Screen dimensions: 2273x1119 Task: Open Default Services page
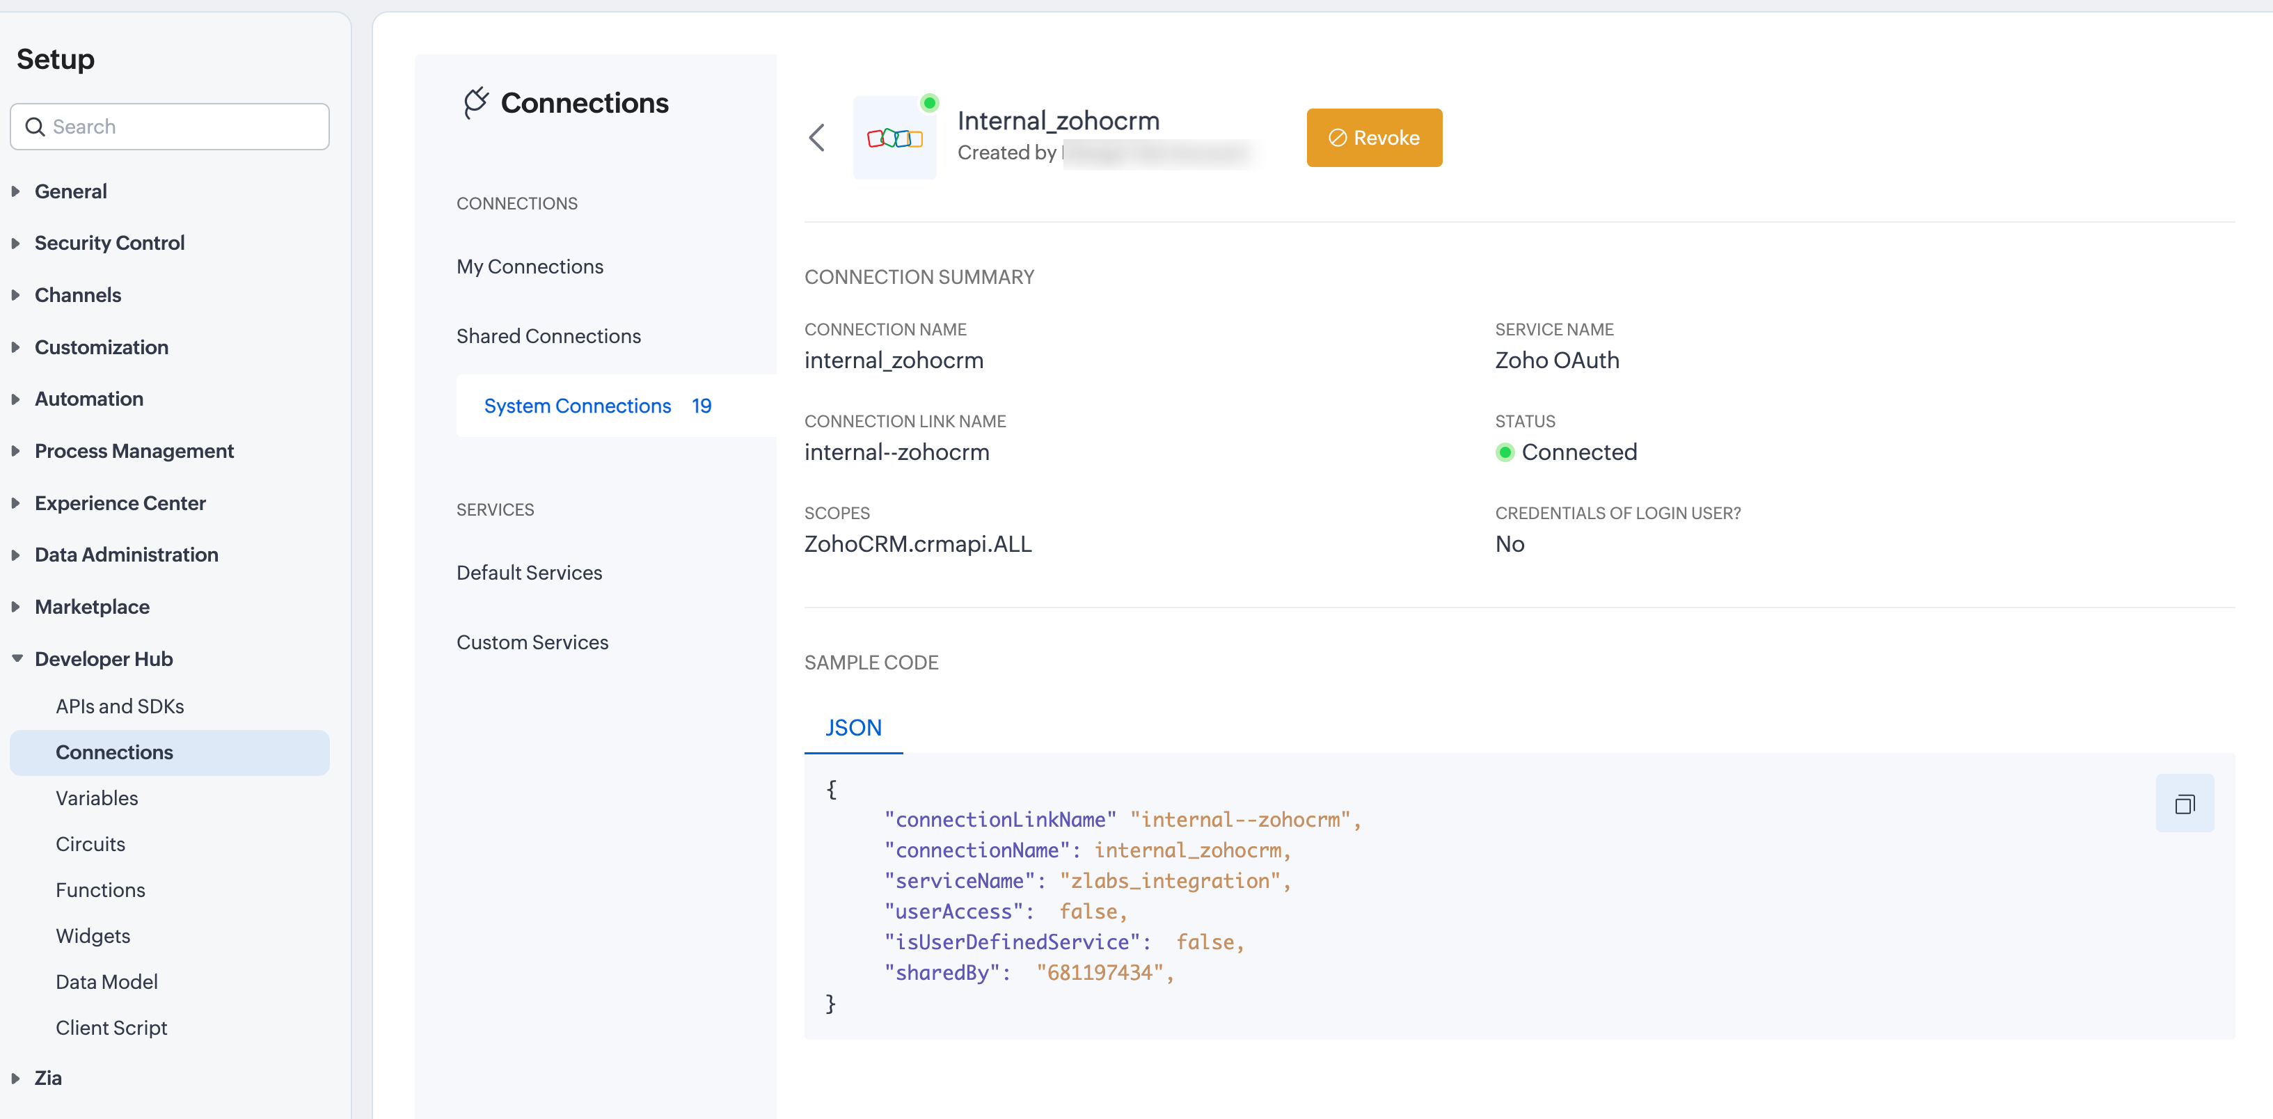tap(528, 573)
